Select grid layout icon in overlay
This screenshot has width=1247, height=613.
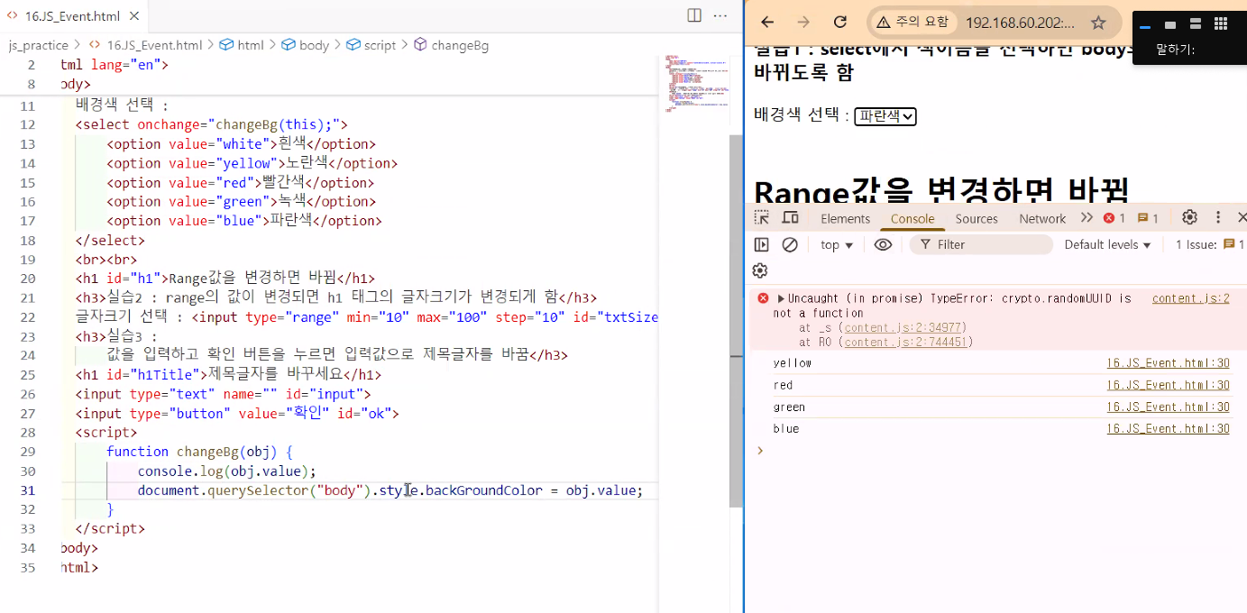coord(1221,24)
